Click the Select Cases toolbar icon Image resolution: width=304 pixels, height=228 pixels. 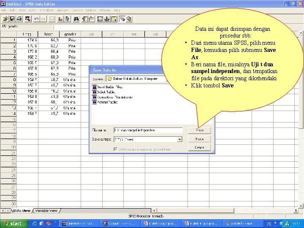pos(114,19)
